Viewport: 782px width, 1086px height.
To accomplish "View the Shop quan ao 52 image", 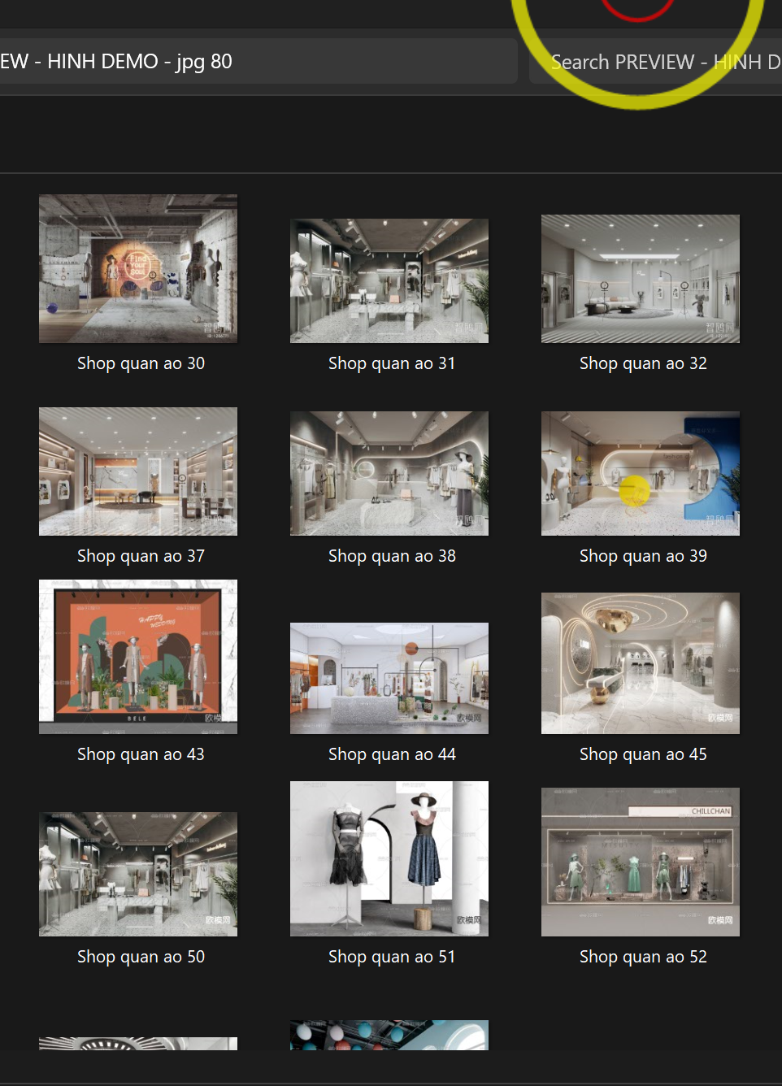I will coord(641,862).
